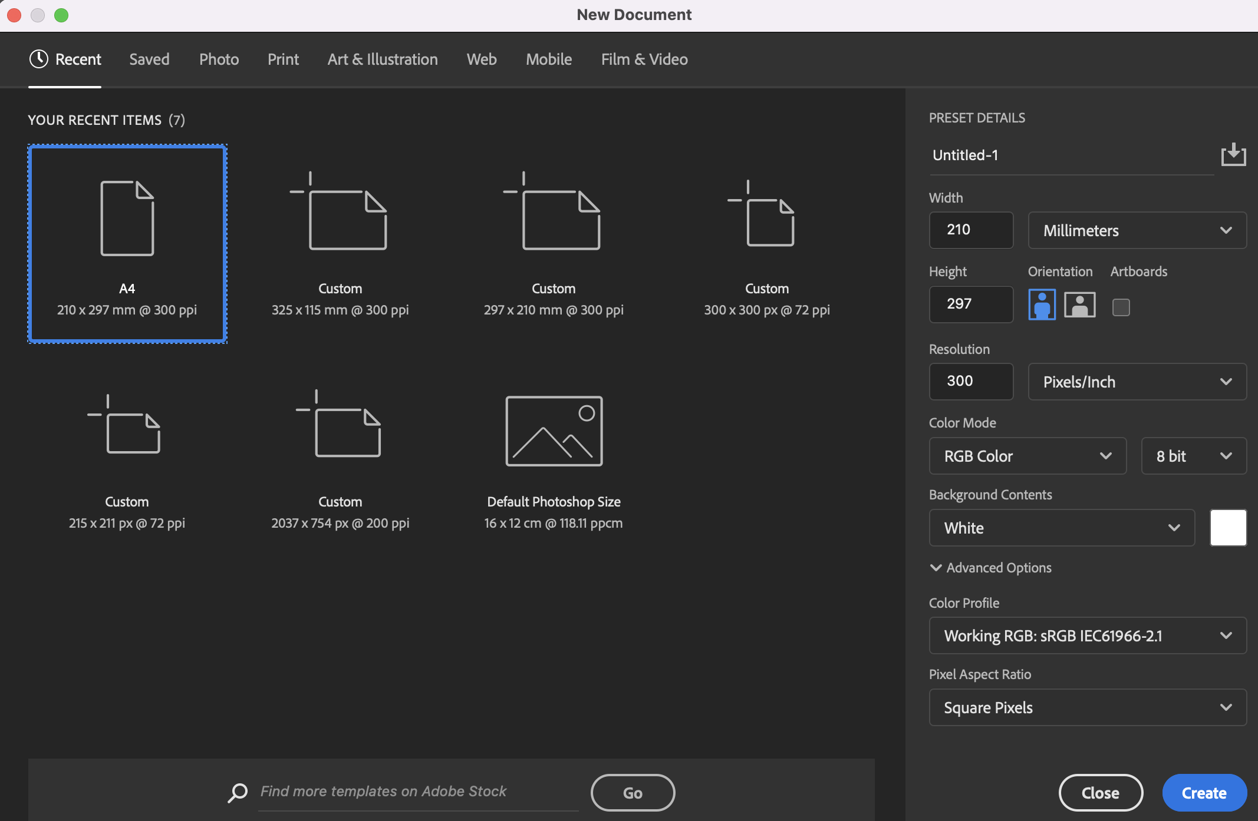Viewport: 1258px width, 821px height.
Task: Open the Color Mode RGB dropdown
Action: [1027, 456]
